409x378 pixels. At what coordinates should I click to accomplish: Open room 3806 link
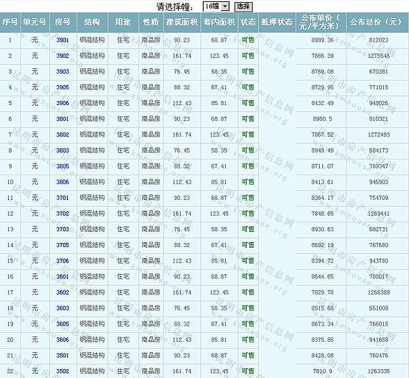63,182
